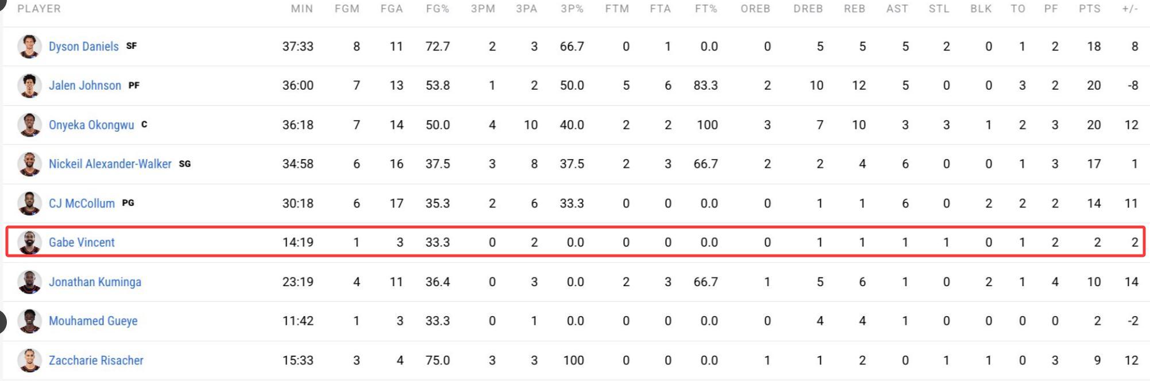
Task: Open the Jalen Johnson name link
Action: (84, 86)
